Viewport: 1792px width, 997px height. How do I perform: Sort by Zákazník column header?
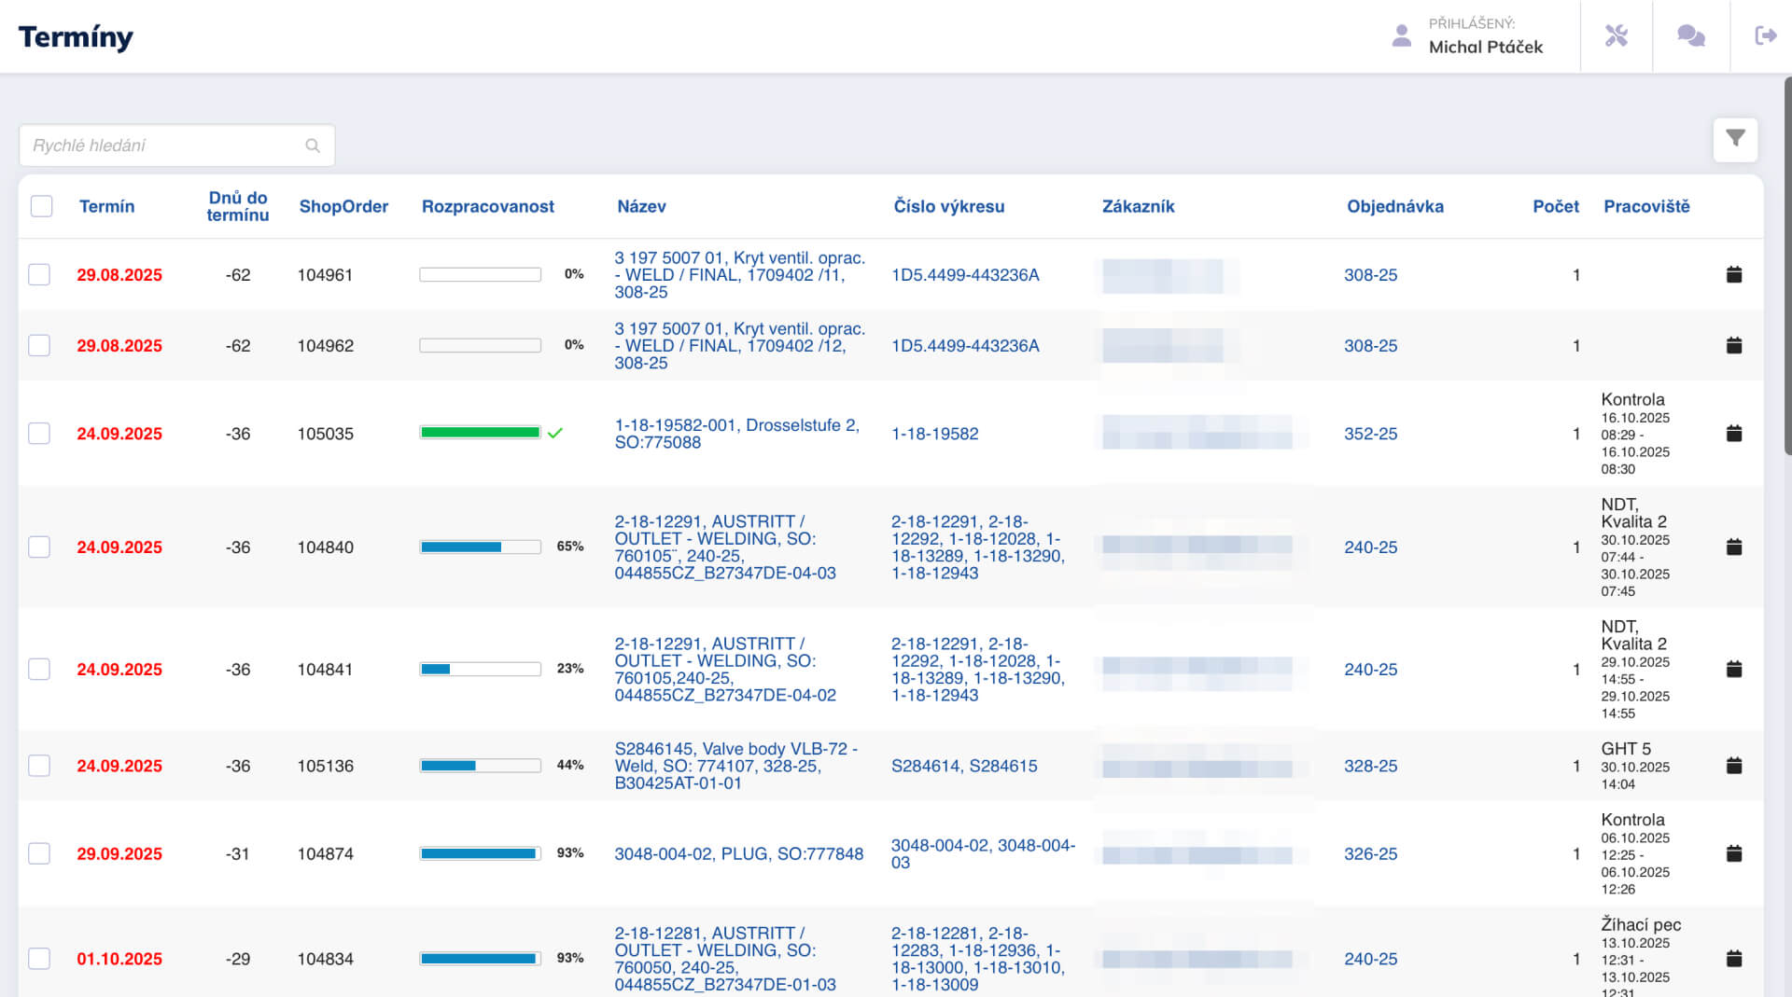1138,206
